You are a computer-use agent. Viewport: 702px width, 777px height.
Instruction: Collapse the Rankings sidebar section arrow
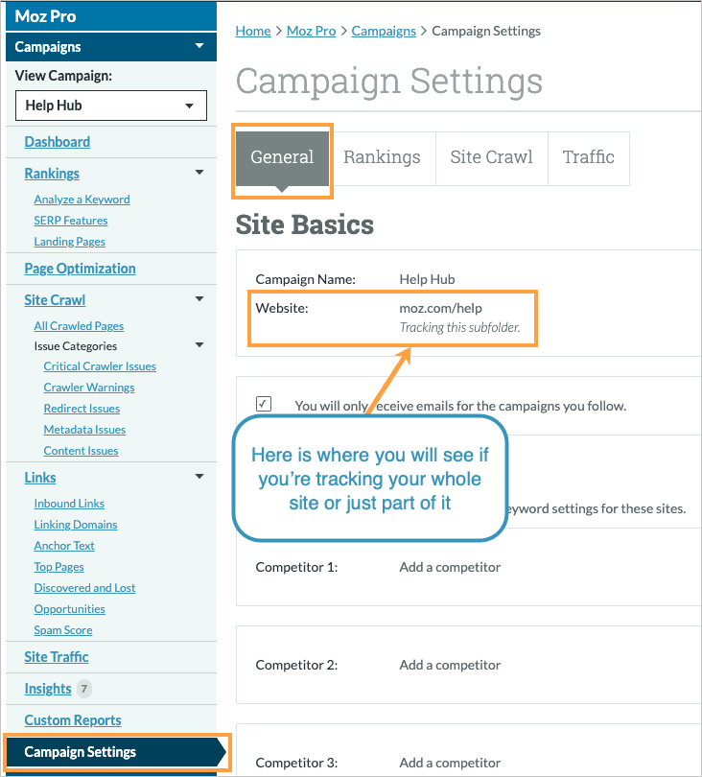(199, 174)
